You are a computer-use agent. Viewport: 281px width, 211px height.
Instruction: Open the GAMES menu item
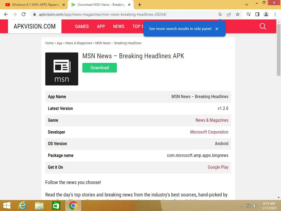click(x=82, y=27)
